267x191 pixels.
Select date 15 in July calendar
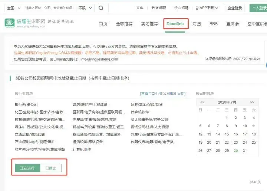tap(227, 134)
